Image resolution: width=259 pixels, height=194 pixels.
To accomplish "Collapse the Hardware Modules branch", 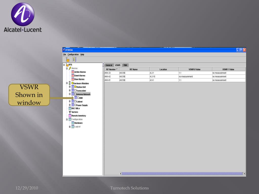I will [67, 83].
